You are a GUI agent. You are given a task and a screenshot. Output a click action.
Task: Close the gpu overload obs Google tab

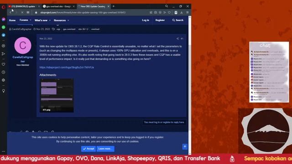click(x=74, y=6)
